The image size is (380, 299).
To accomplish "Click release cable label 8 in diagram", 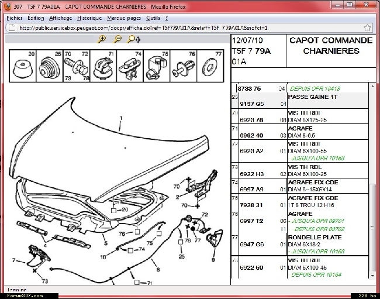I will click(158, 269).
